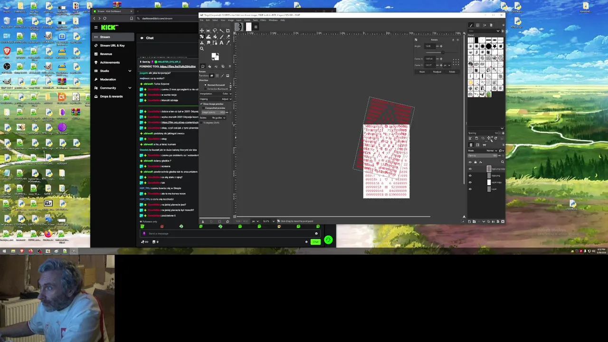This screenshot has width=608, height=342.
Task: Click Reset in the Rotate dialog
Action: click(422, 72)
